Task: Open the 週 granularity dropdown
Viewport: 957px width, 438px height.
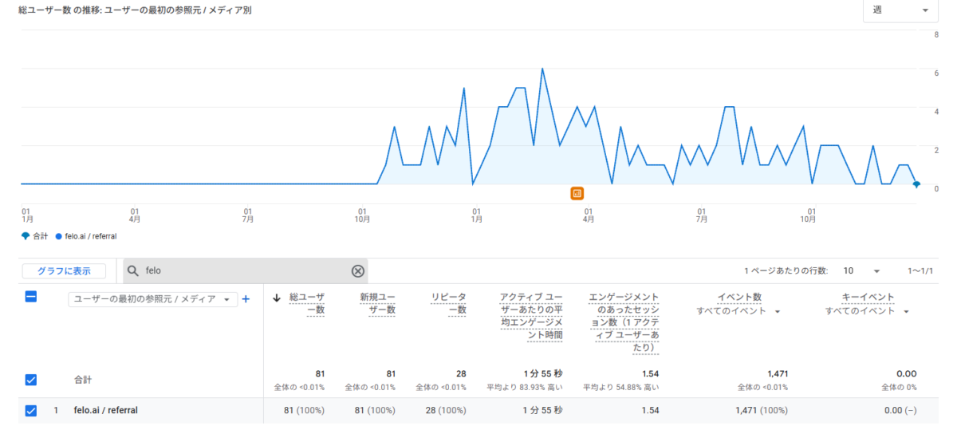Action: [900, 10]
